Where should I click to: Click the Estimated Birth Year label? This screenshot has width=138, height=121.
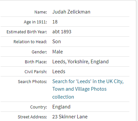point(27,32)
